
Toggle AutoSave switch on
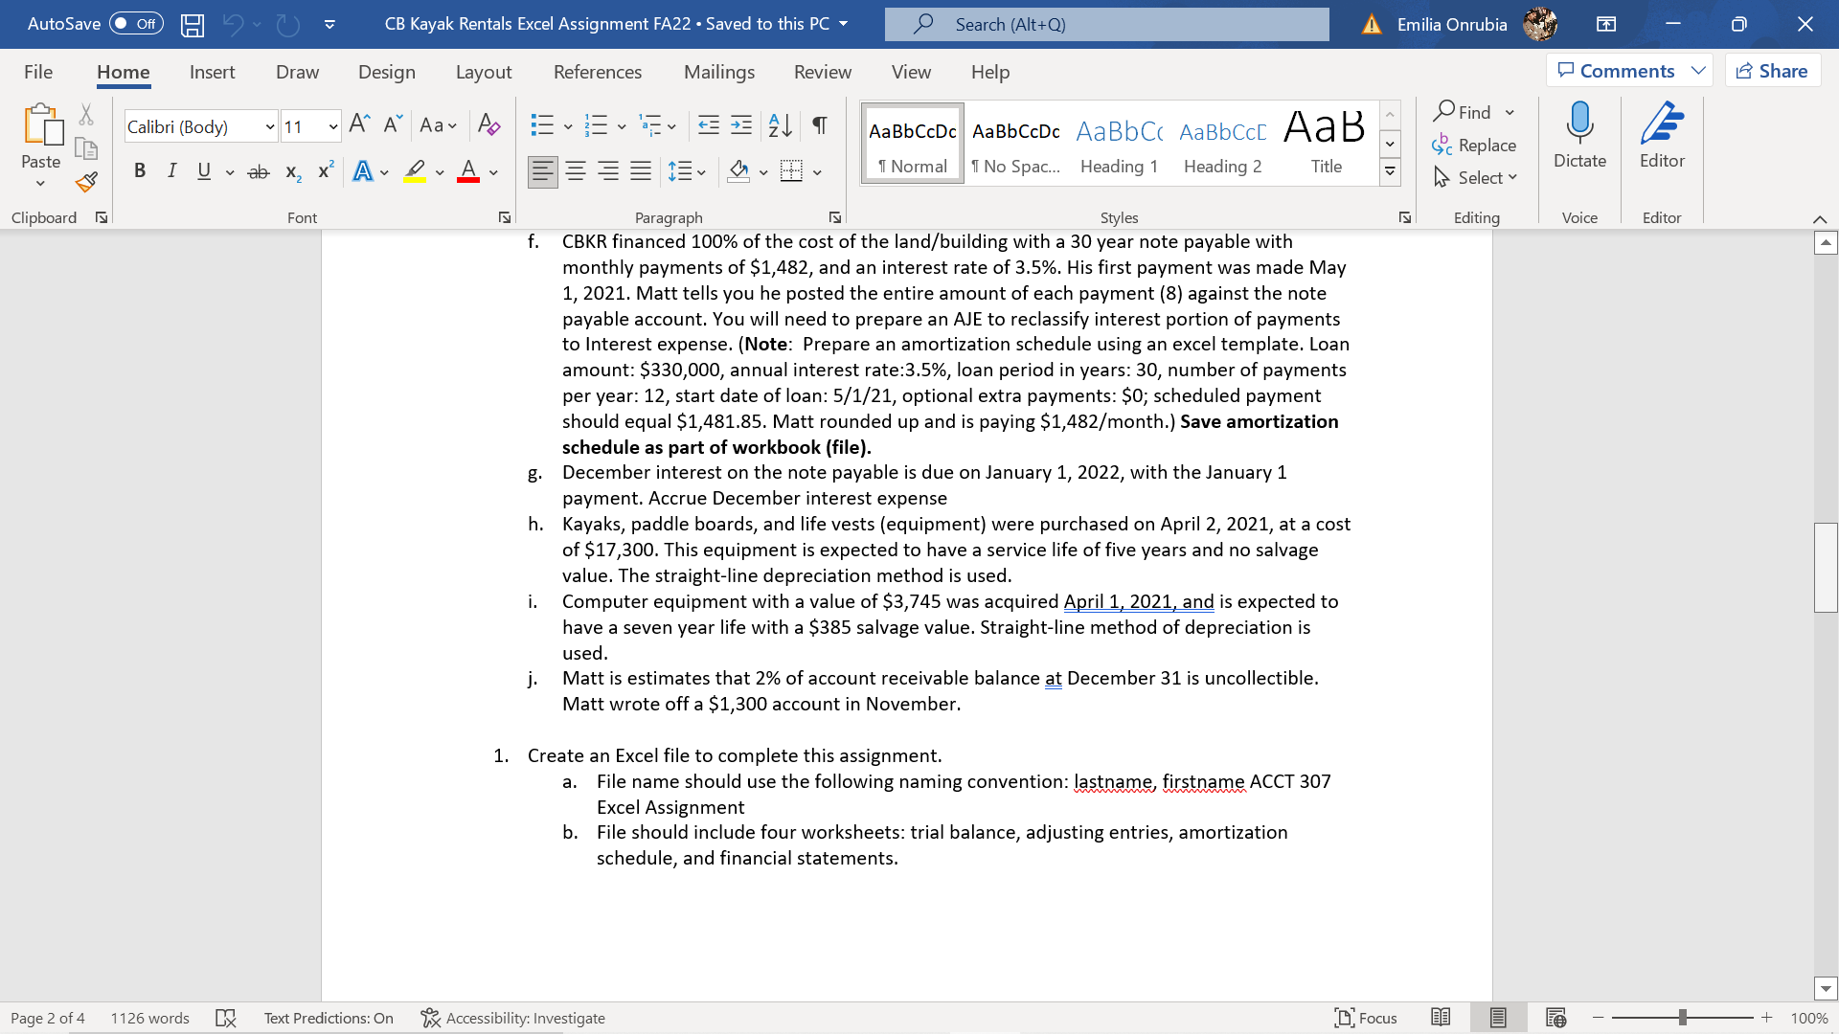[136, 24]
